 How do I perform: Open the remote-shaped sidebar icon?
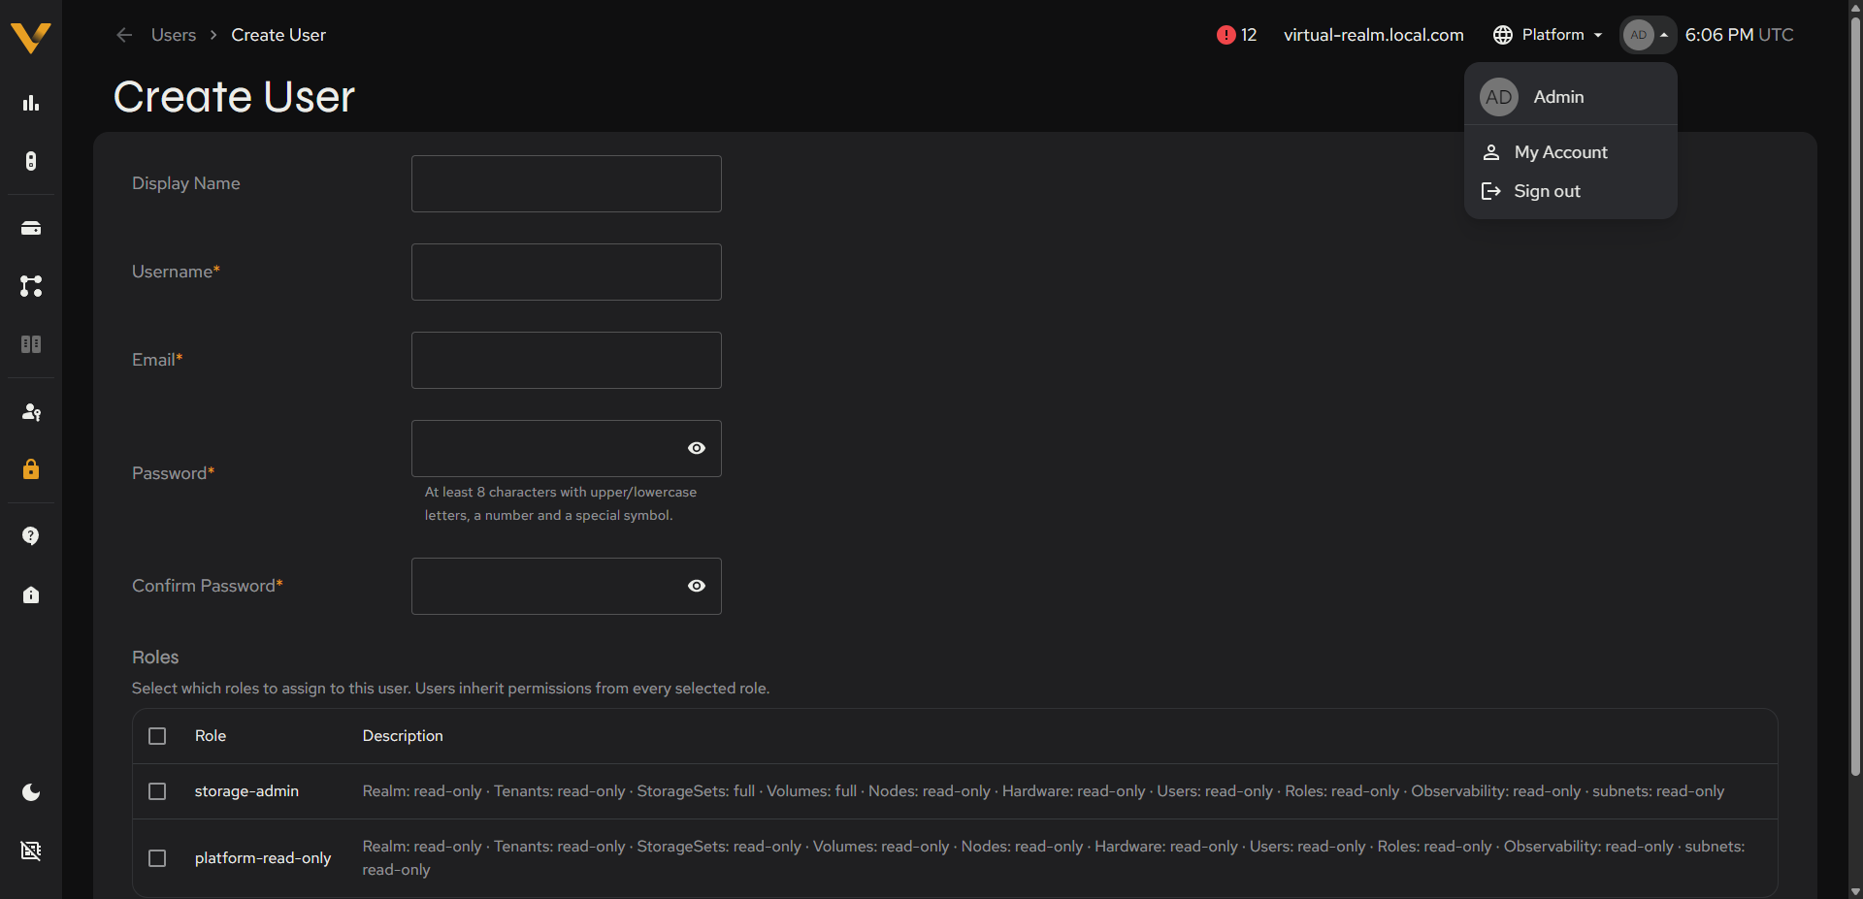coord(31,161)
